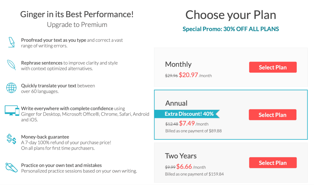Select the Annual plan button
314x185 pixels.
pos(273,115)
